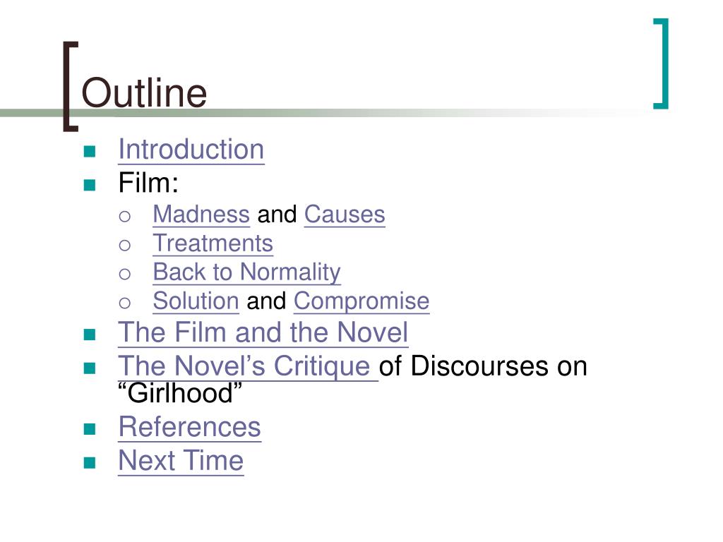
Task: Open the Introduction link
Action: [191, 150]
